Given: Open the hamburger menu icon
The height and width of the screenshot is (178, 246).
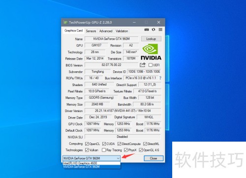Looking at the screenshot, I should tap(160, 30).
